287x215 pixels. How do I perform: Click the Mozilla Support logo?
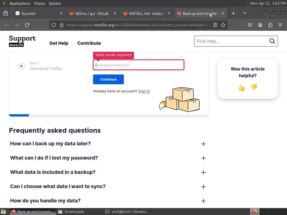click(22, 41)
